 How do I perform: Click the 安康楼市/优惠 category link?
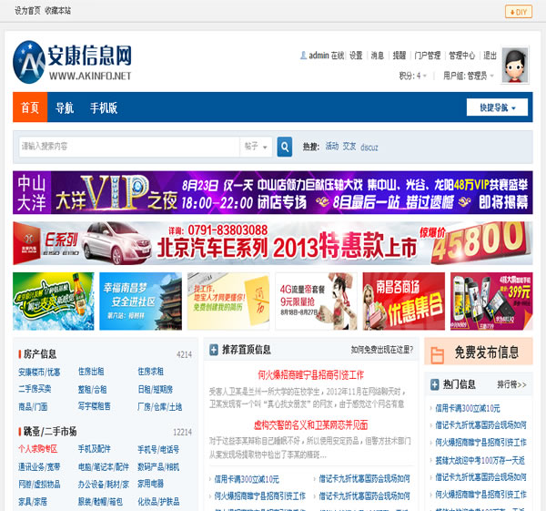coord(39,372)
